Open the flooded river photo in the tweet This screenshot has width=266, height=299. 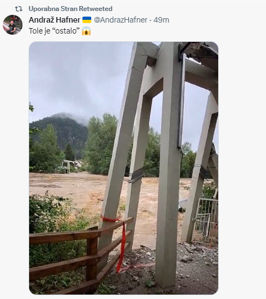click(x=124, y=168)
